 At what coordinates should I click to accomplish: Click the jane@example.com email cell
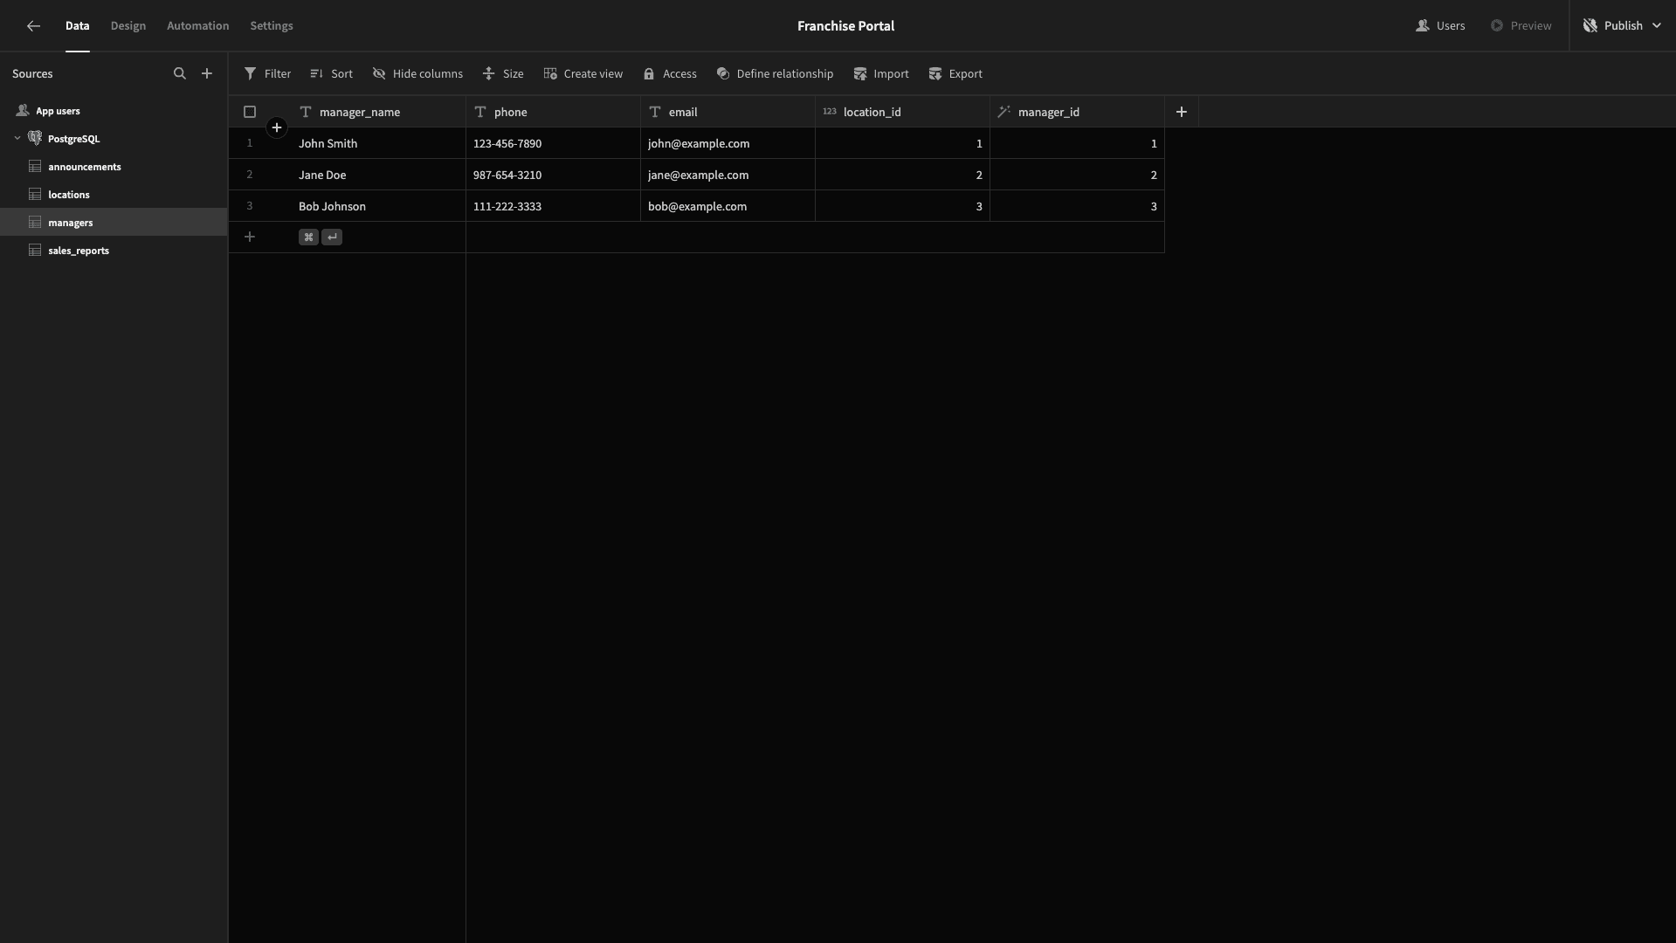point(728,175)
